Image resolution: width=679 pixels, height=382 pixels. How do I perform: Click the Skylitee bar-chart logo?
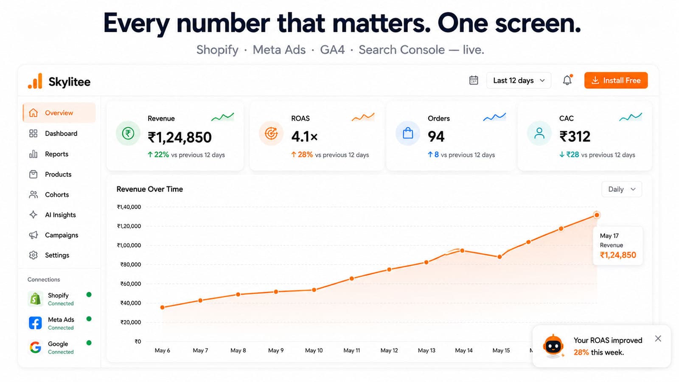[35, 81]
